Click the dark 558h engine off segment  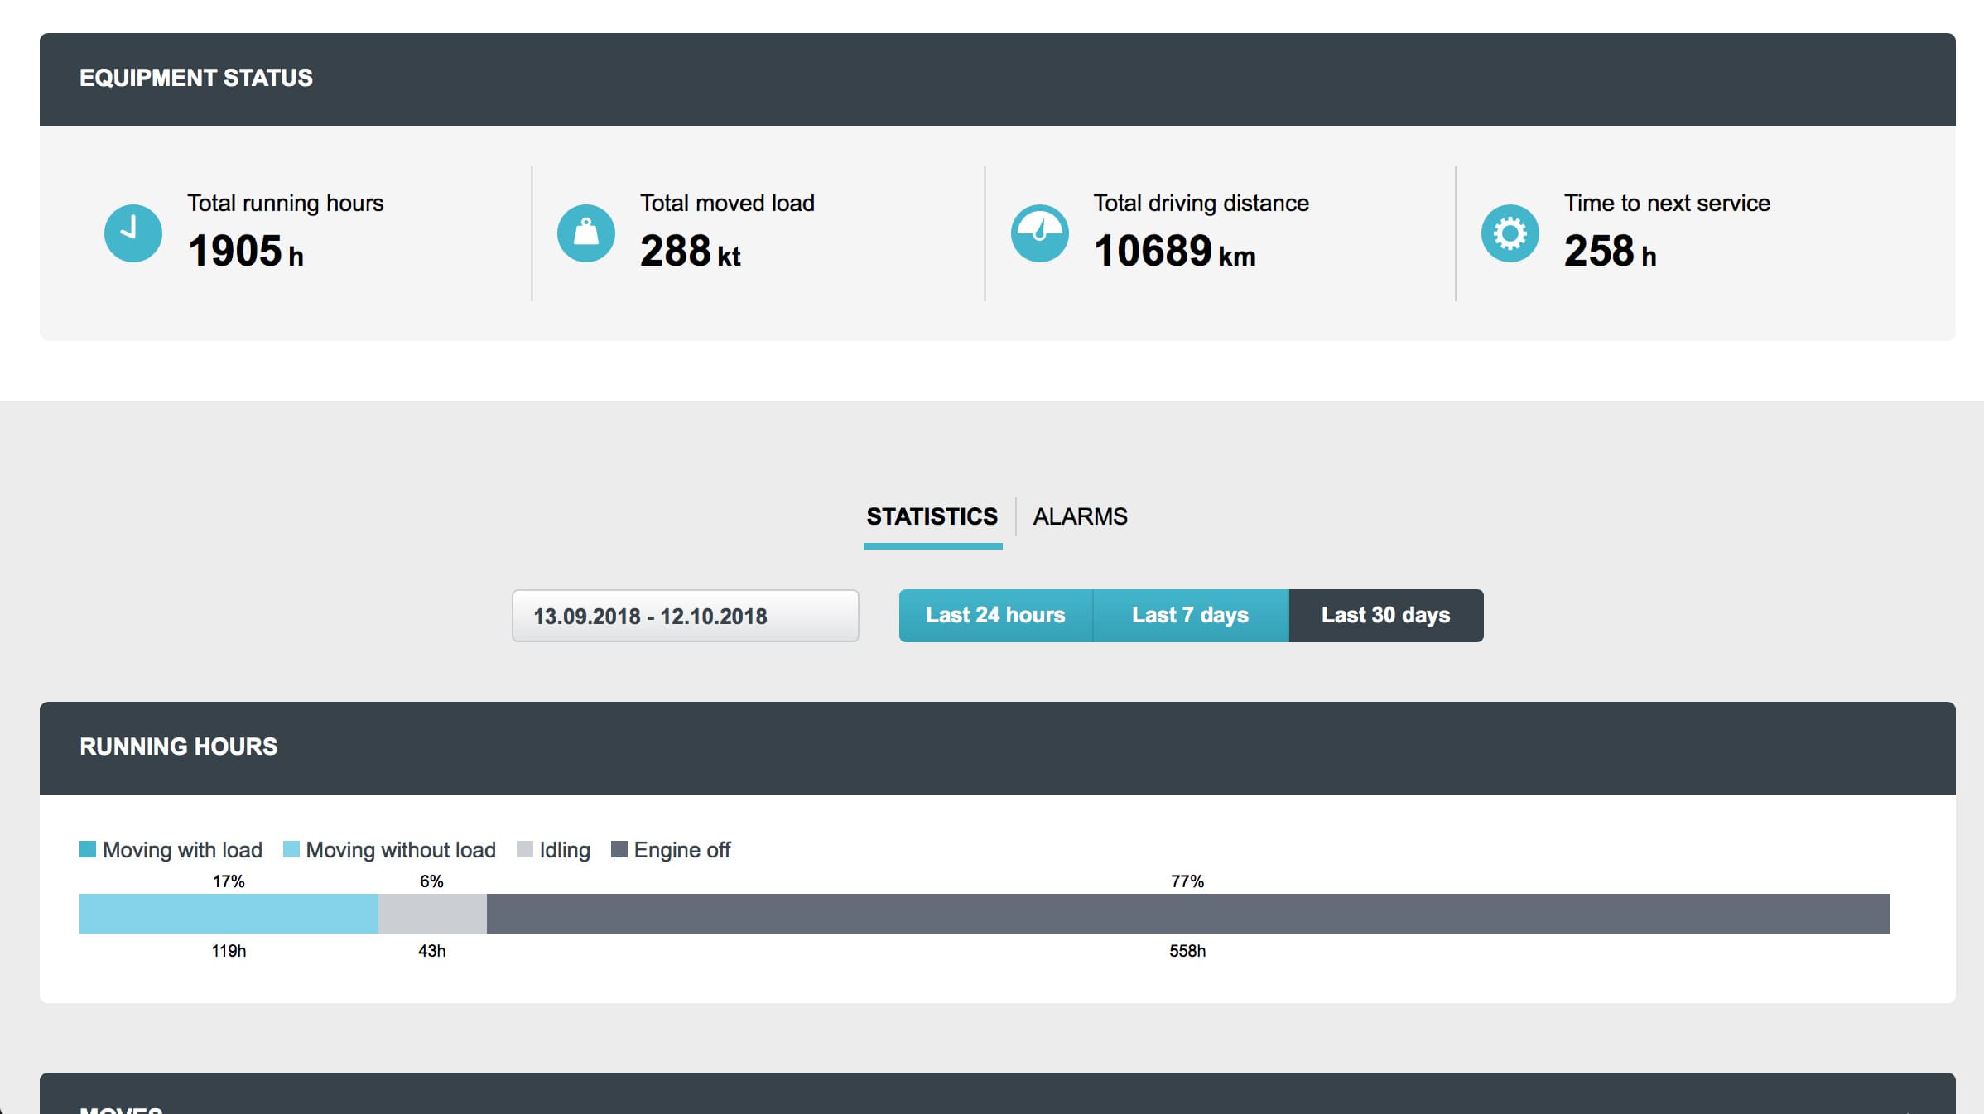tap(1187, 914)
